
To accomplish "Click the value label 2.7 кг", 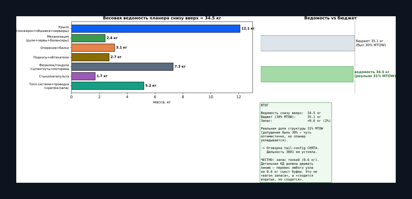I will click(x=116, y=57).
